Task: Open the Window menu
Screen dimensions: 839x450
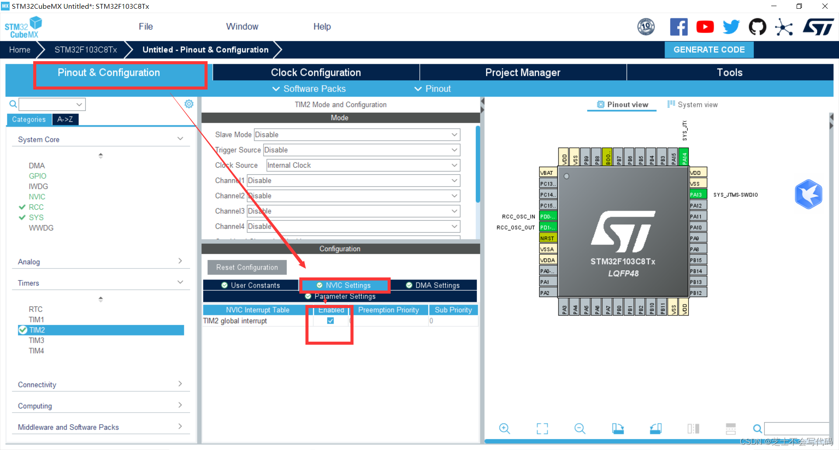Action: click(x=242, y=27)
